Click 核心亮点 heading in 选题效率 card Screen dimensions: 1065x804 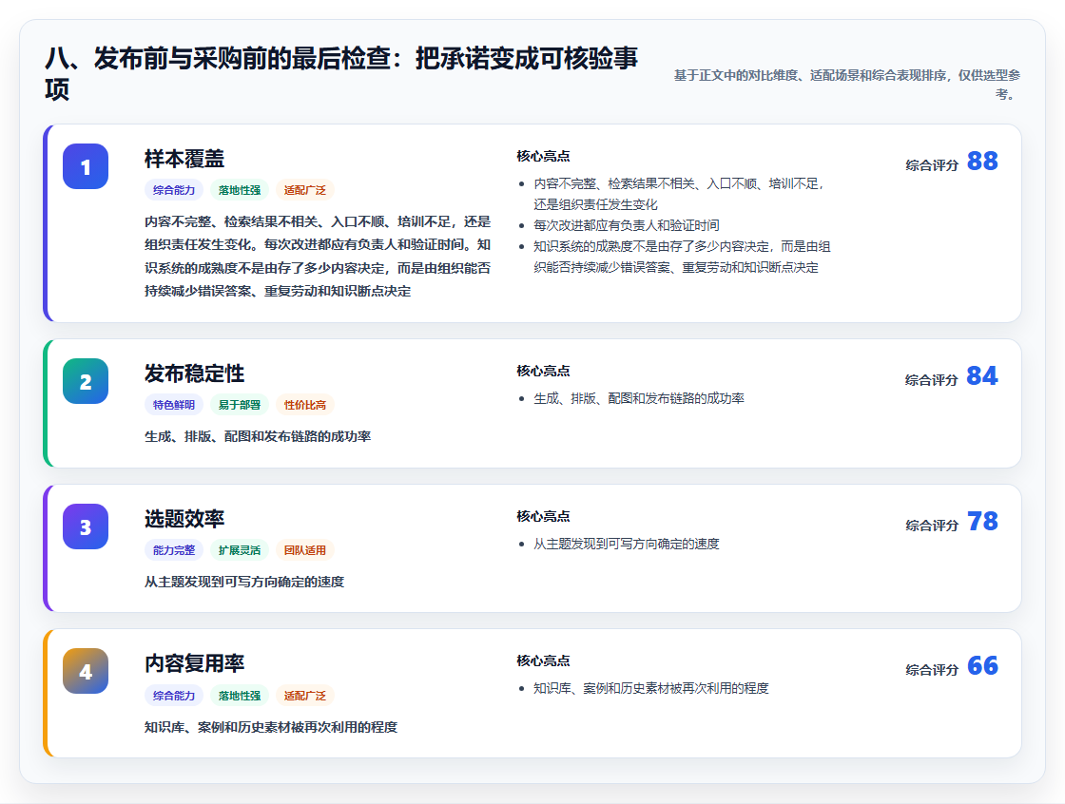[543, 516]
